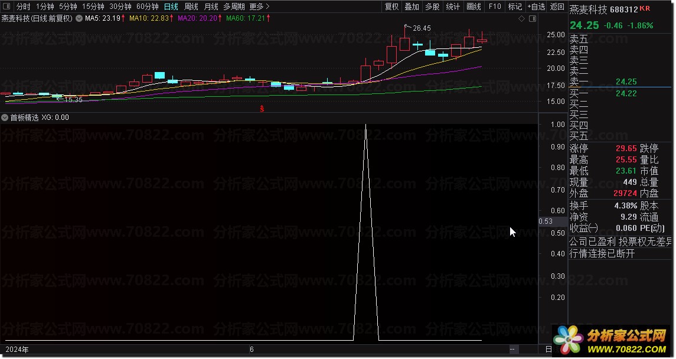Click the 返回 back button
This screenshot has height=359, width=676.
[557, 6]
